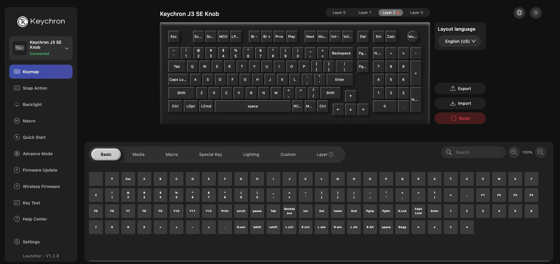Click the Export button
560x264 pixels.
tap(460, 89)
